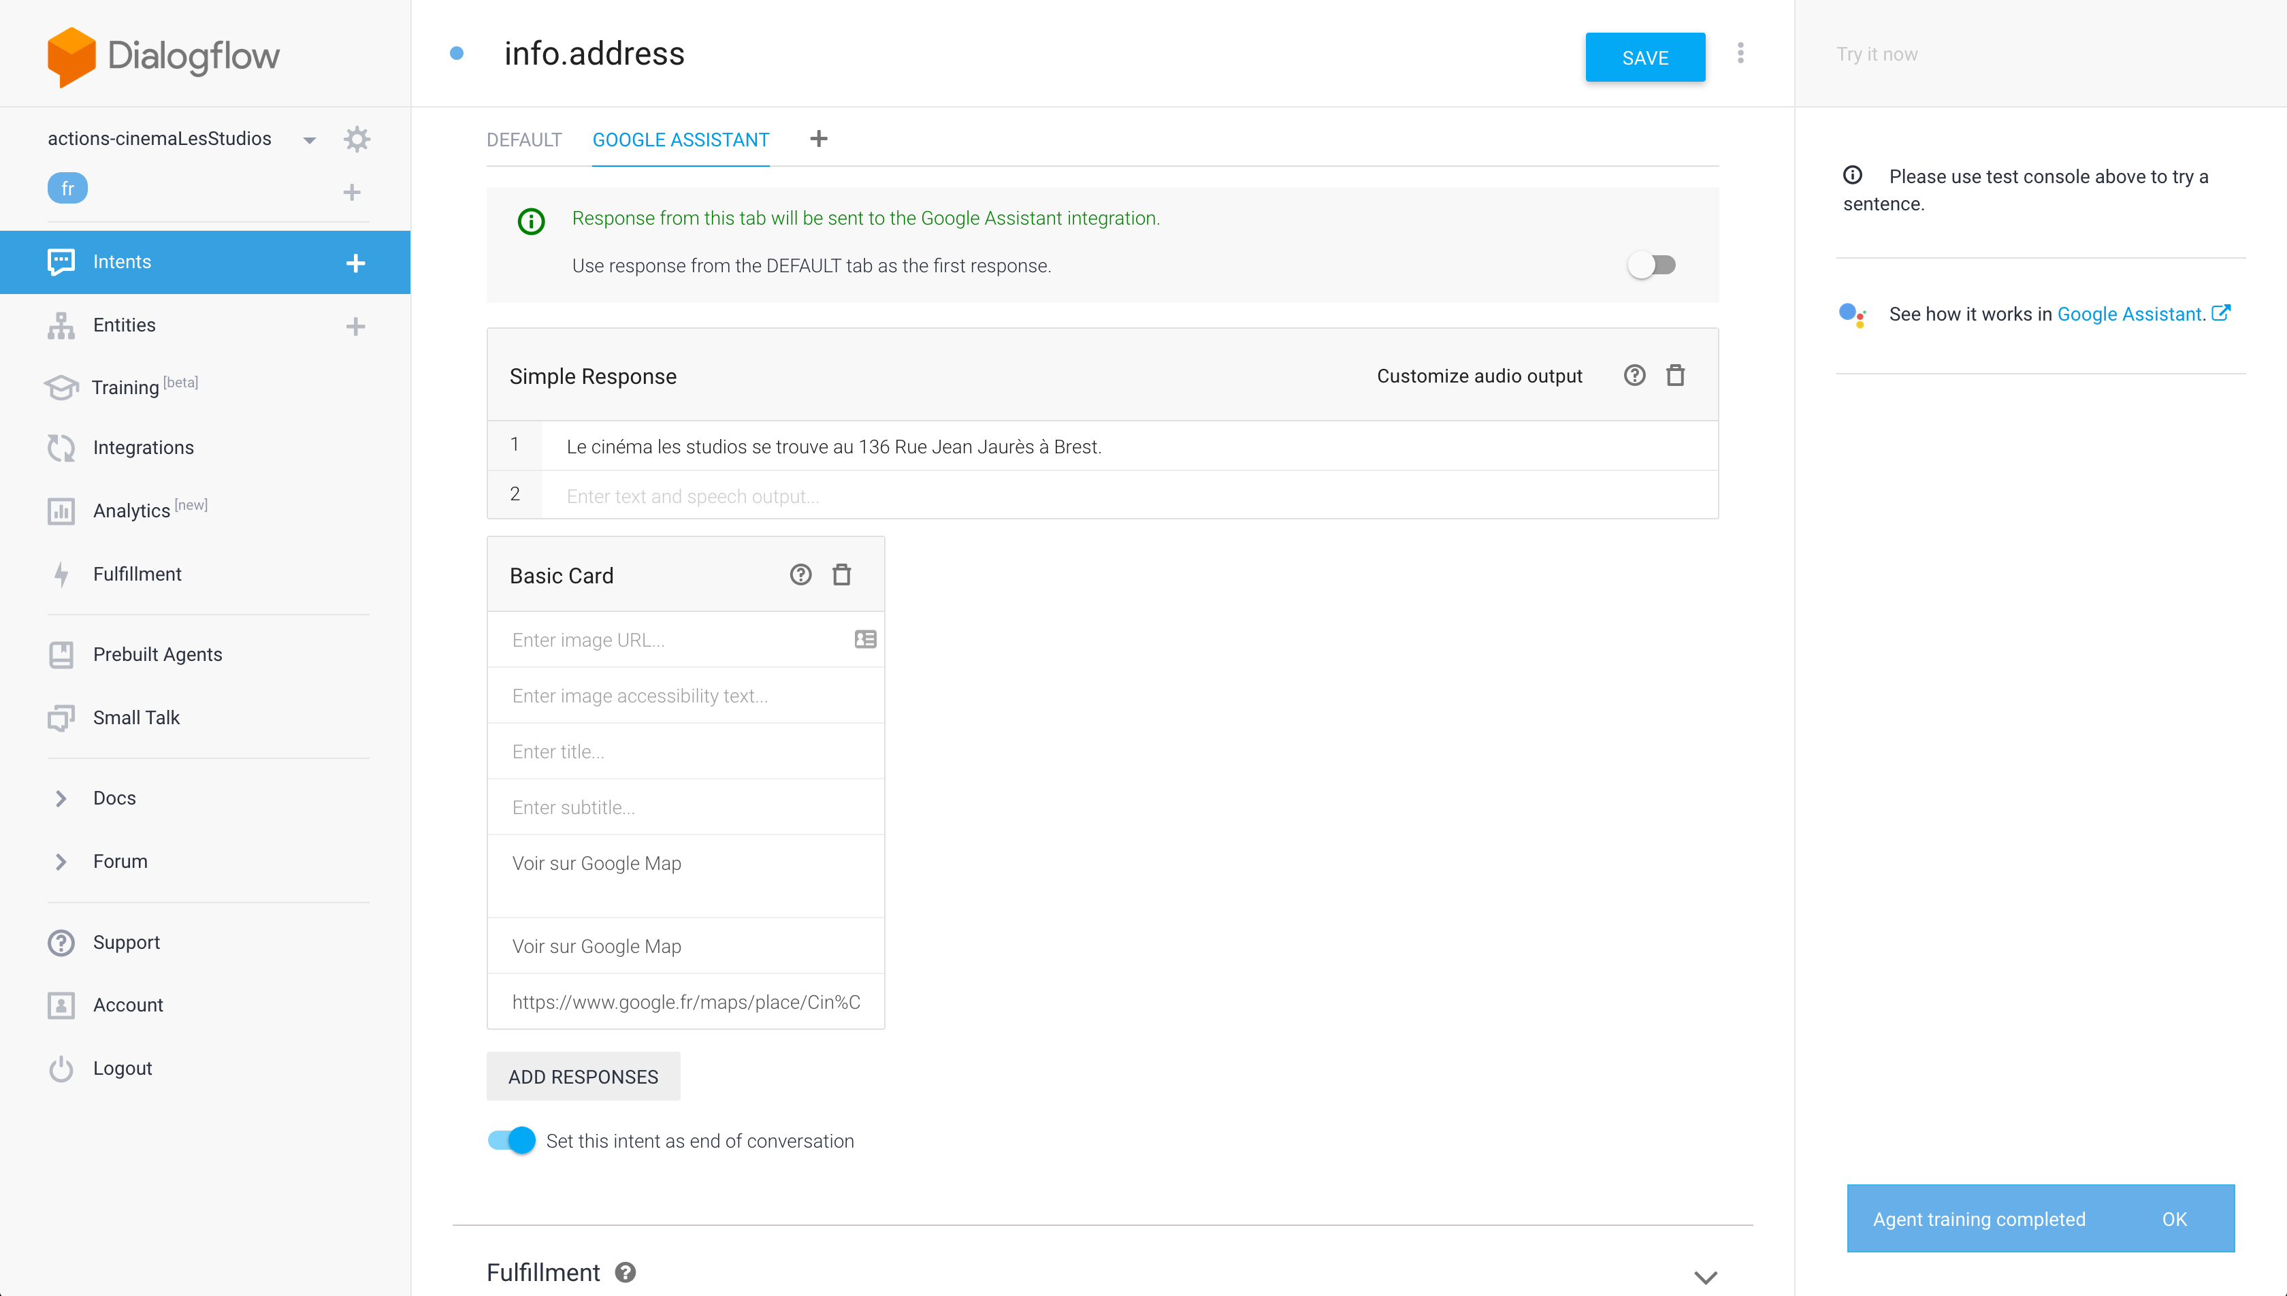Delete the Simple Response block

click(x=1676, y=376)
